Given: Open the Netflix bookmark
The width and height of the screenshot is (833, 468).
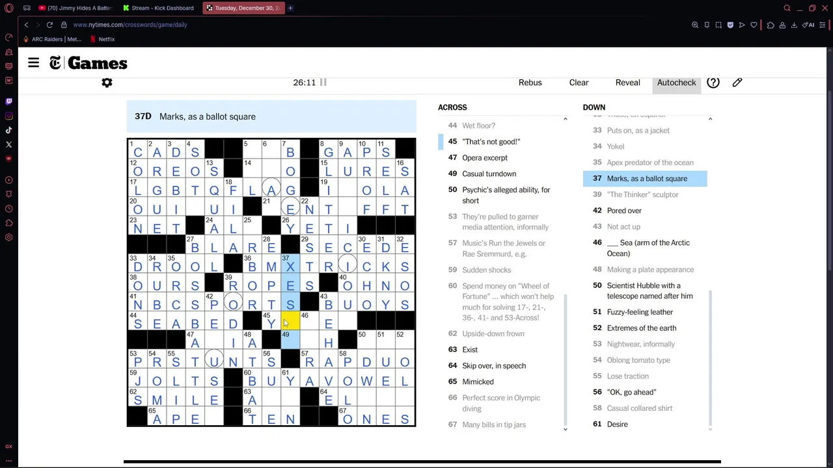Looking at the screenshot, I should click(x=102, y=39).
